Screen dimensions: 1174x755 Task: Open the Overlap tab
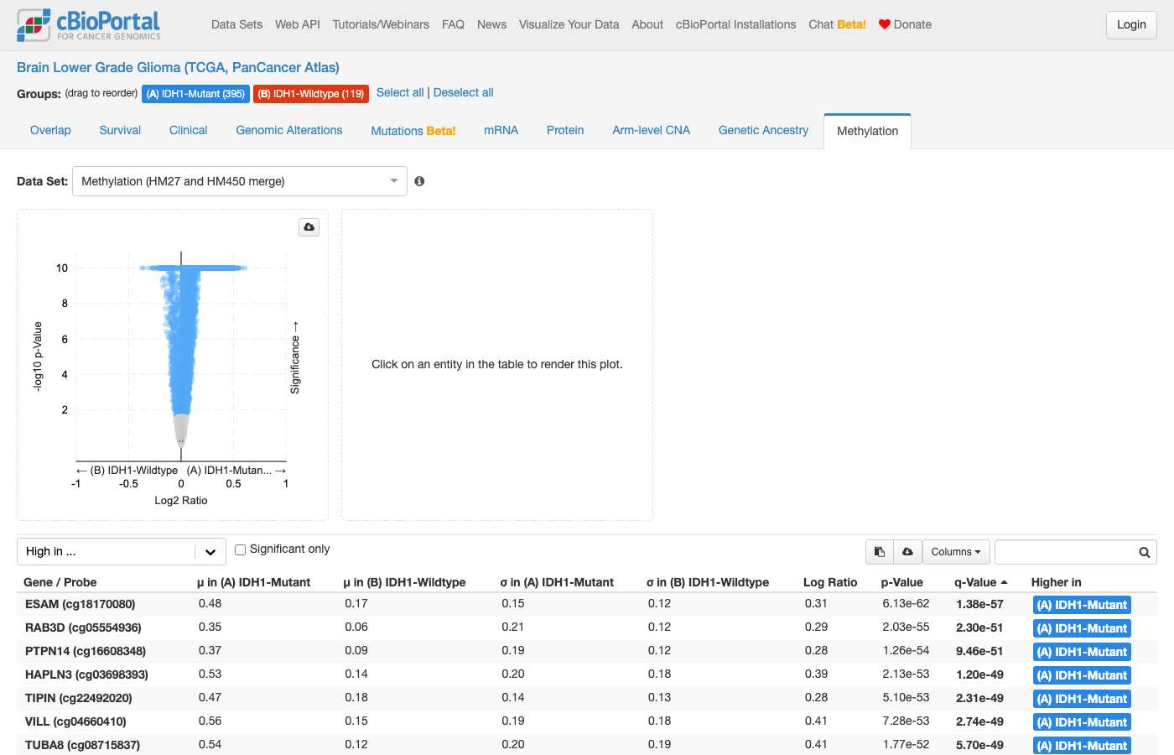50,130
